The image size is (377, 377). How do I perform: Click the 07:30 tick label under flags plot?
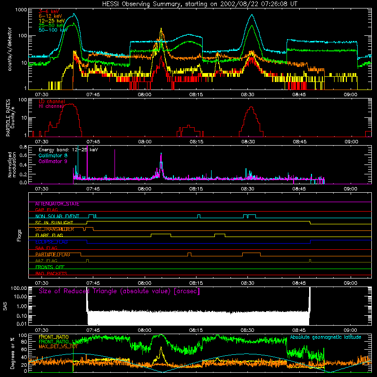(x=41, y=283)
